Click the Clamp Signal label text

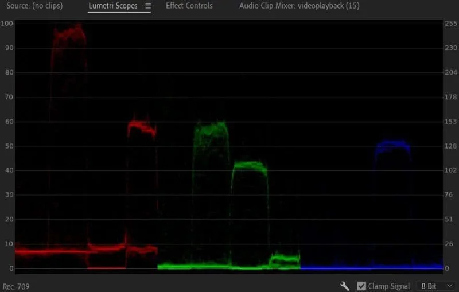pos(389,286)
